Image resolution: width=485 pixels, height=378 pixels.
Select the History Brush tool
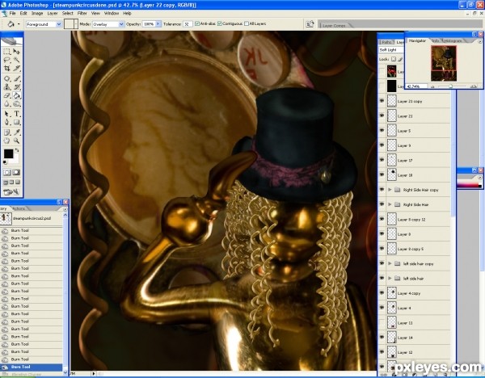point(16,87)
